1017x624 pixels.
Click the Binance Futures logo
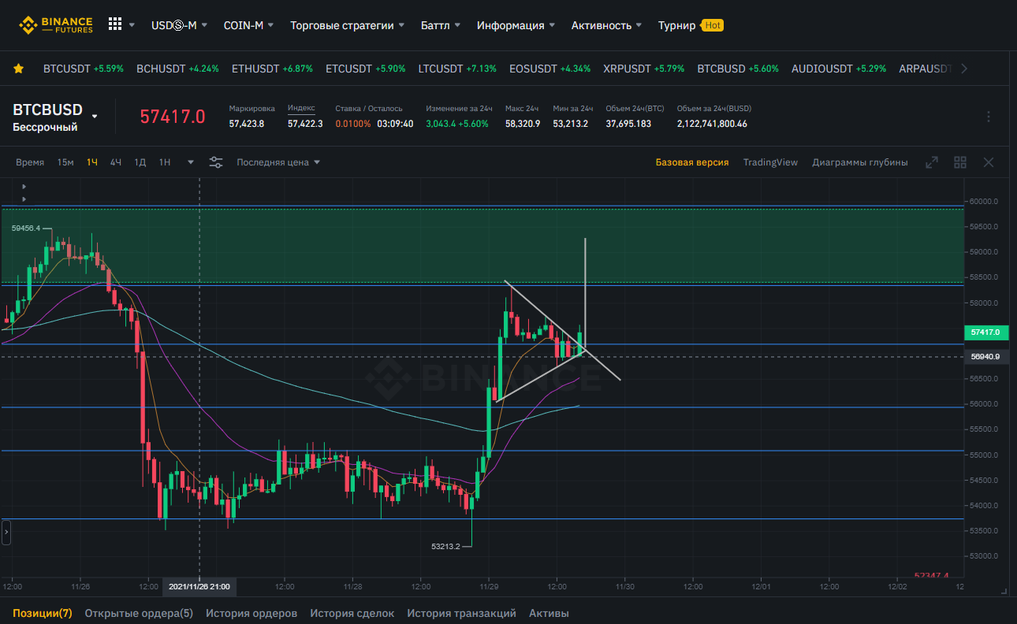[x=56, y=25]
